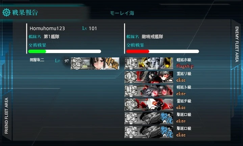Select the 雷巡チ級 elite enemy banner
The height and width of the screenshot is (146, 243).
coord(149,104)
